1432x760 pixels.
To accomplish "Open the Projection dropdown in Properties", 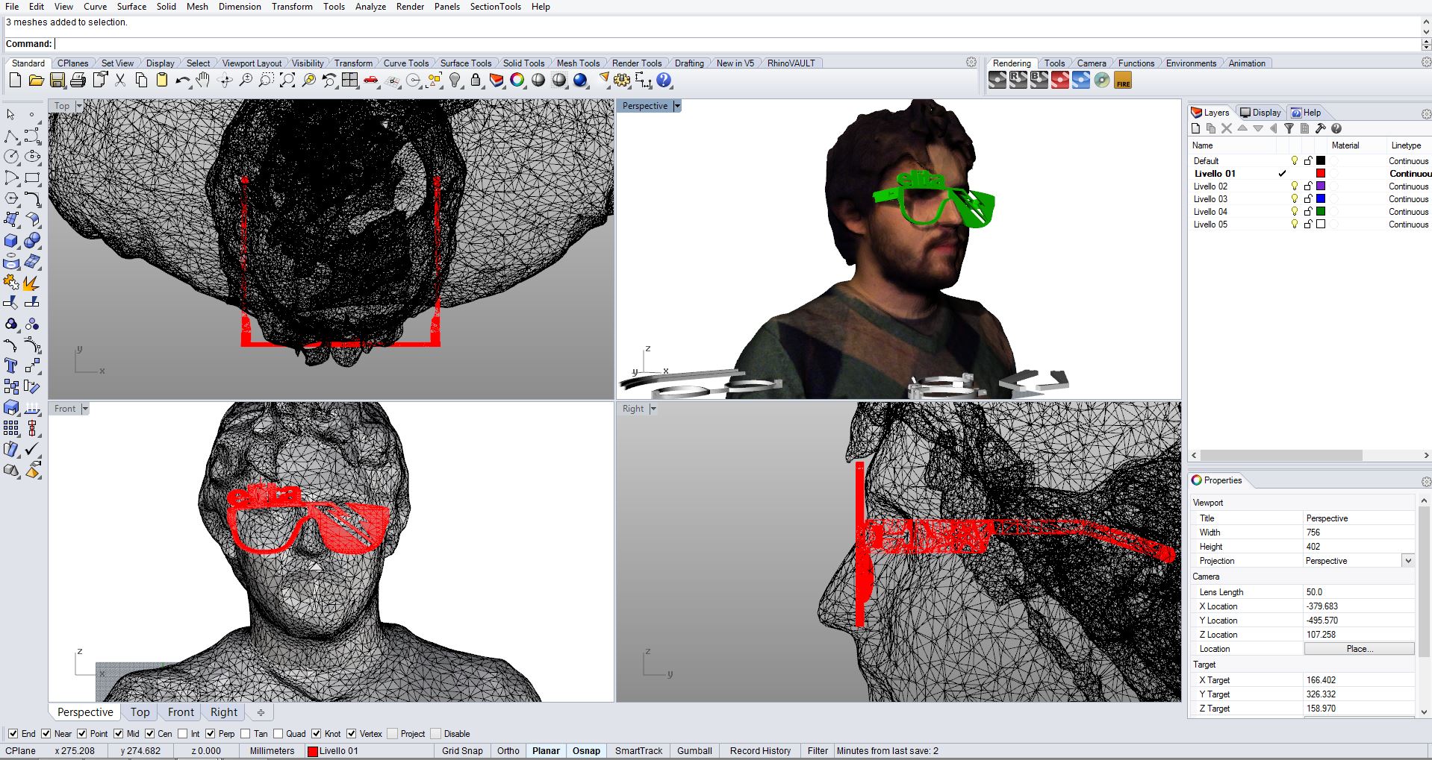I will pyautogui.click(x=1407, y=561).
